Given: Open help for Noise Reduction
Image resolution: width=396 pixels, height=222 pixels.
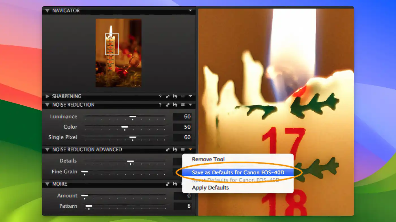Looking at the screenshot, I should (x=160, y=105).
